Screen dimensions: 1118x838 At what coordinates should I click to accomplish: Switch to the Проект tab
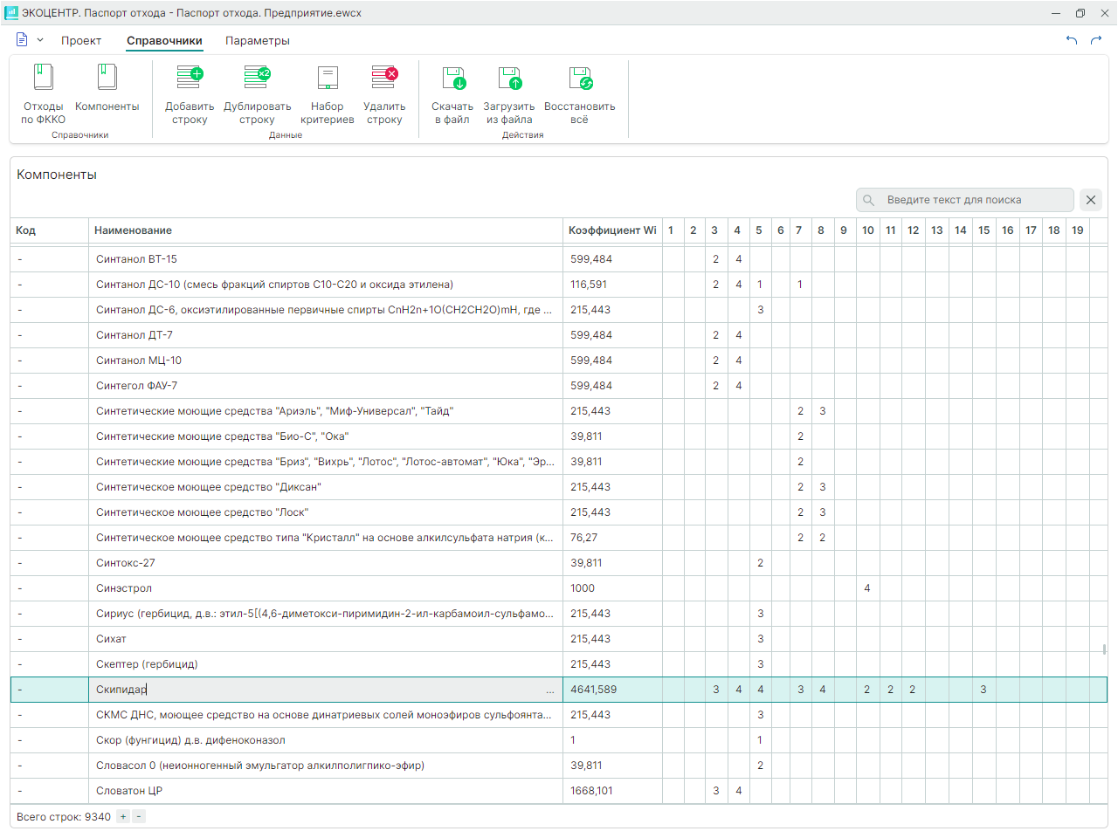coord(81,41)
